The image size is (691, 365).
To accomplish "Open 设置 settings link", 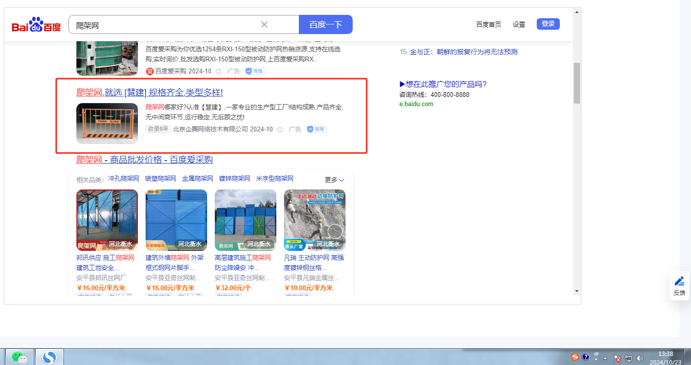I will [519, 24].
